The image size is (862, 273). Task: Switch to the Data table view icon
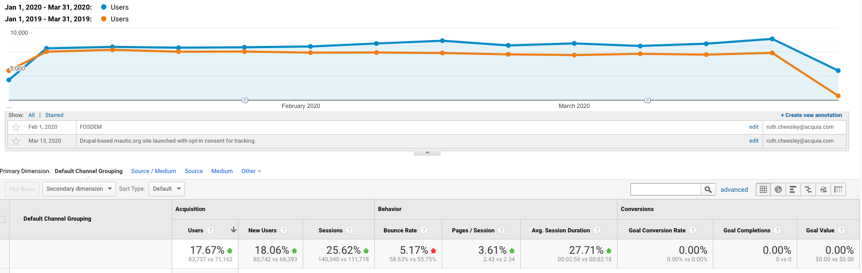763,189
